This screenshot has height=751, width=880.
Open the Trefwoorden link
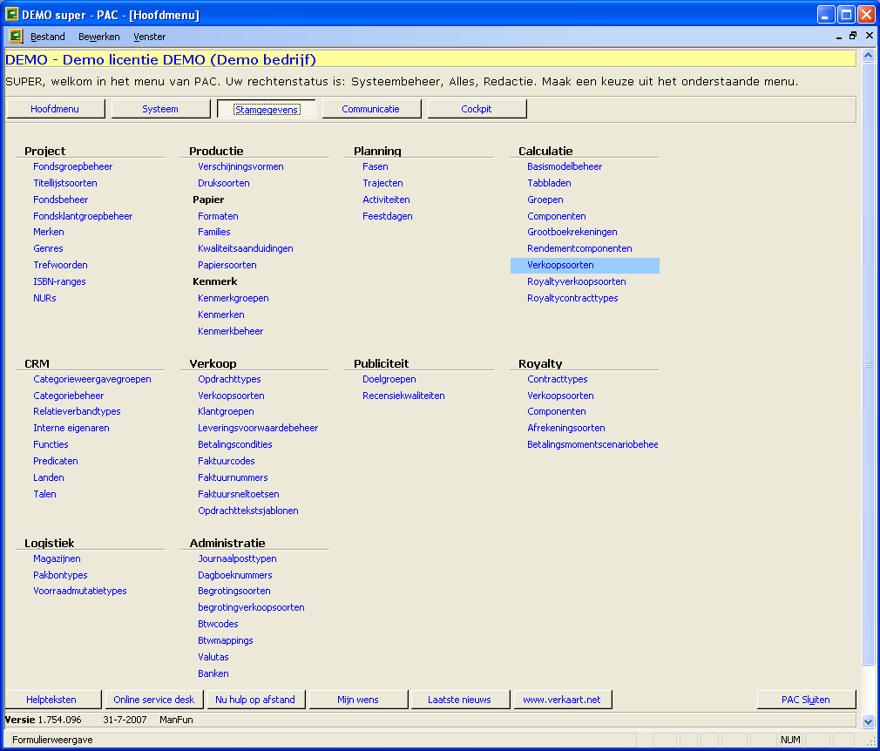pos(61,265)
